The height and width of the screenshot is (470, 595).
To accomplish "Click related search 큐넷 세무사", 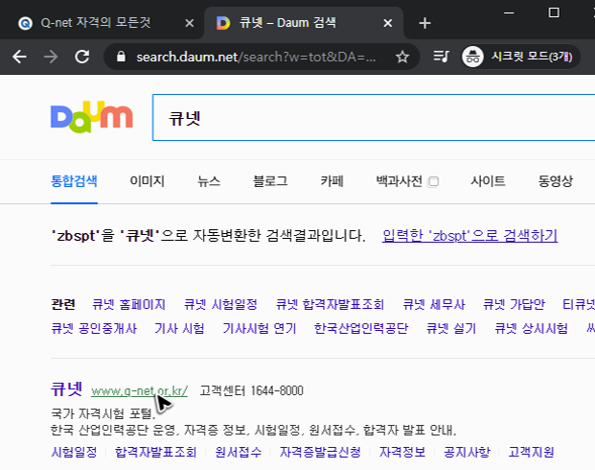I will pyautogui.click(x=434, y=304).
